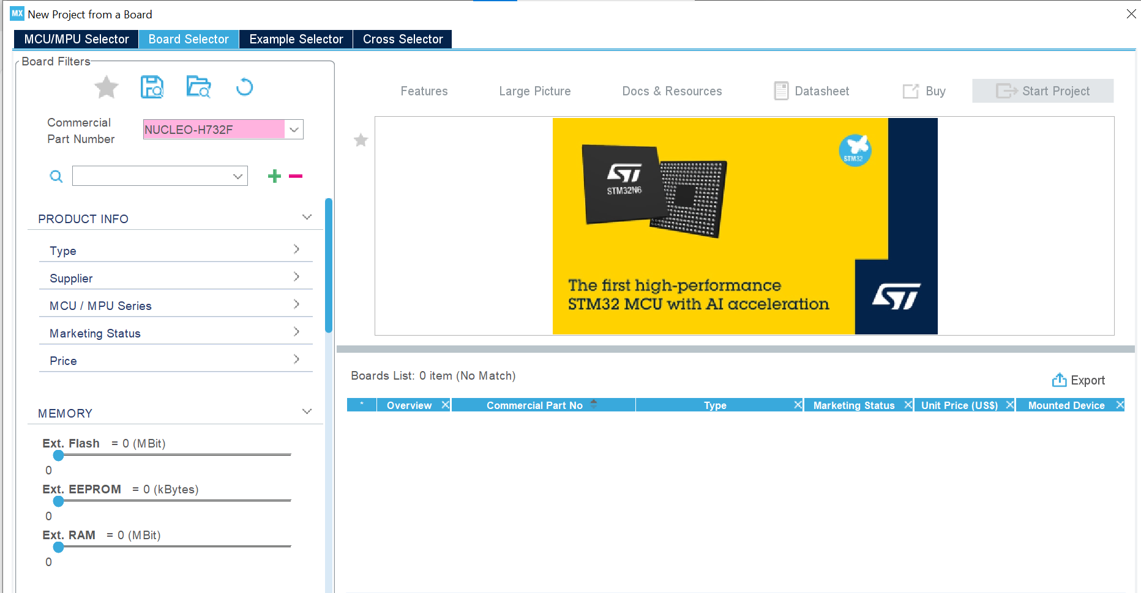Image resolution: width=1141 pixels, height=593 pixels.
Task: Export the boards list
Action: tap(1079, 380)
